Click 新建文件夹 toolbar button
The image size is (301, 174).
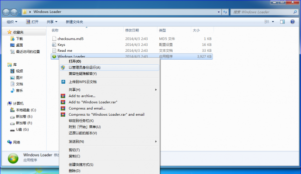[74, 22]
